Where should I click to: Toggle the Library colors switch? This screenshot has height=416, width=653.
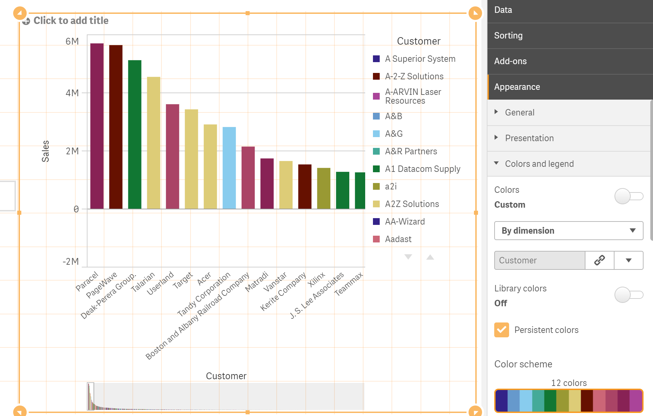pyautogui.click(x=629, y=295)
